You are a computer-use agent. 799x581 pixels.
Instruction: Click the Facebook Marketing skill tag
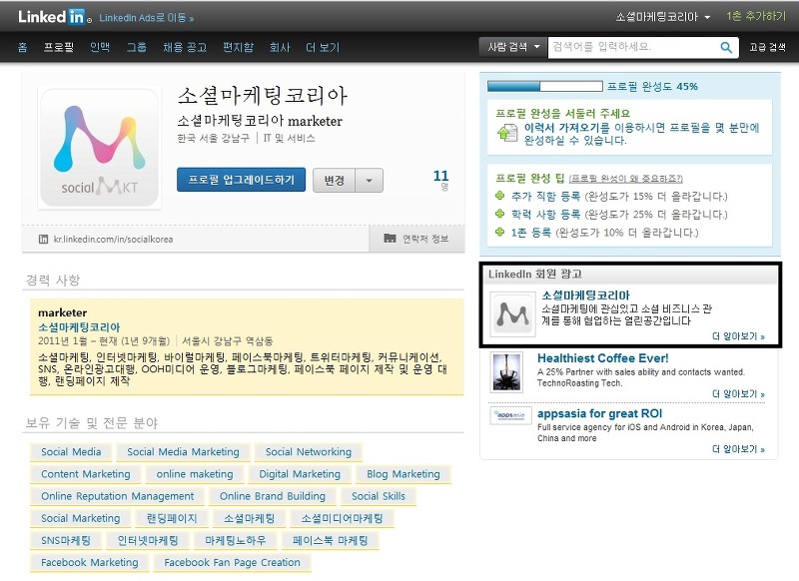pos(90,563)
